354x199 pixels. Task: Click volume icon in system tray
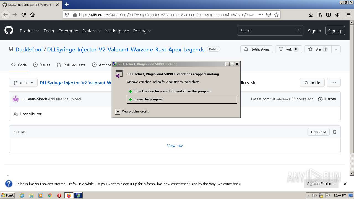pos(314,195)
